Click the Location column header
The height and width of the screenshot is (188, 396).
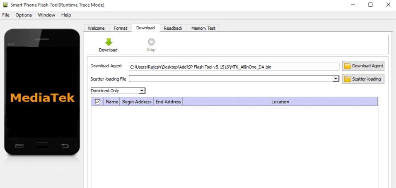pos(280,102)
